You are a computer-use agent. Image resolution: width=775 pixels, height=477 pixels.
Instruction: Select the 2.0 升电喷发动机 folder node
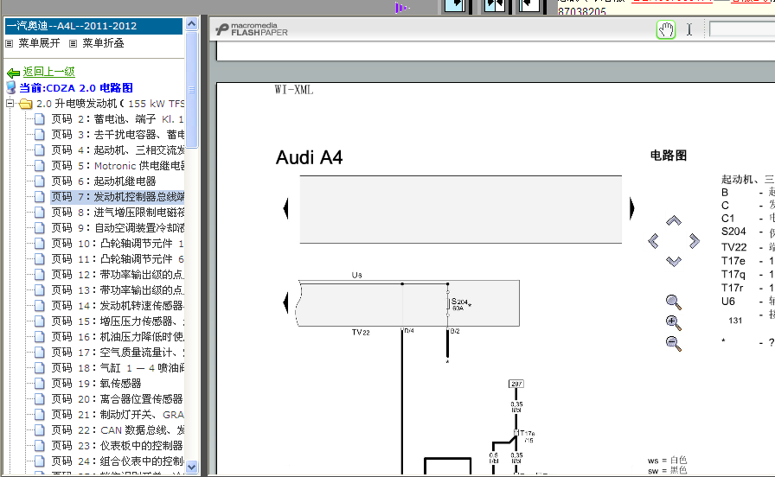(x=110, y=104)
